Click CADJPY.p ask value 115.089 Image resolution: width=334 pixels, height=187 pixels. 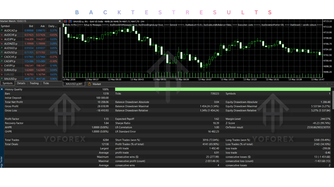(x=40, y=61)
